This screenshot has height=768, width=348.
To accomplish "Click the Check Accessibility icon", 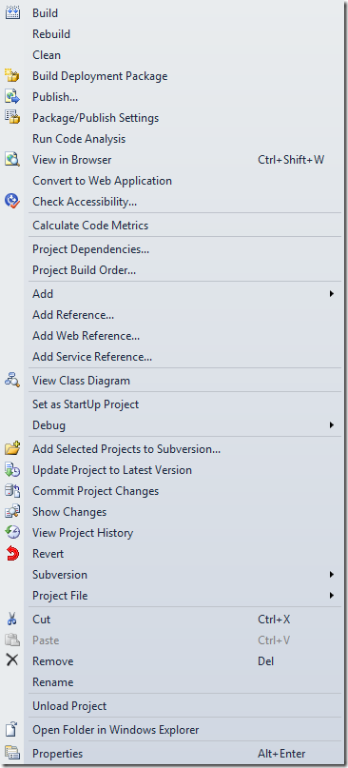I will 12,202.
